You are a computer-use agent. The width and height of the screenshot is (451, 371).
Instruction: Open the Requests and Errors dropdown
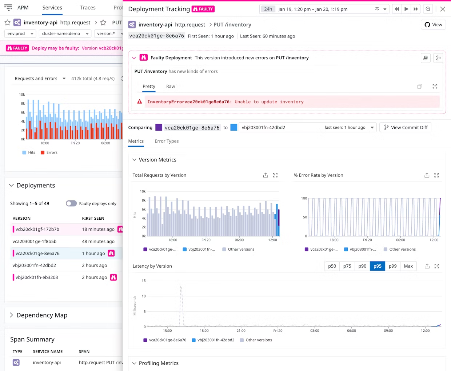point(40,79)
